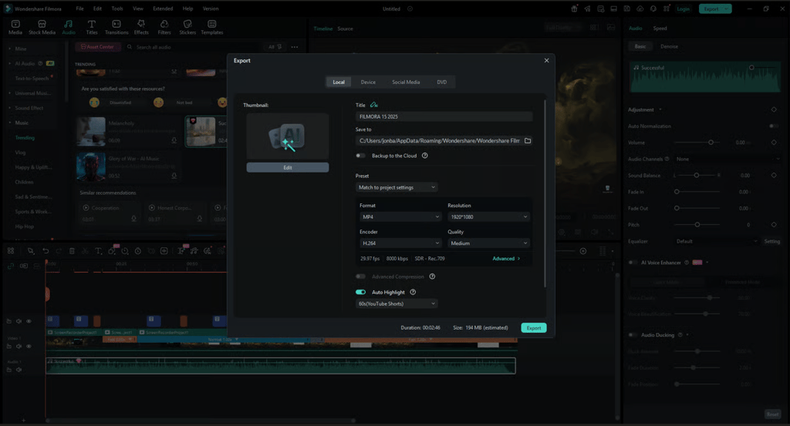Screen dimensions: 790x426
Task: Toggle Auto Normalization switch
Action: [x=773, y=126]
